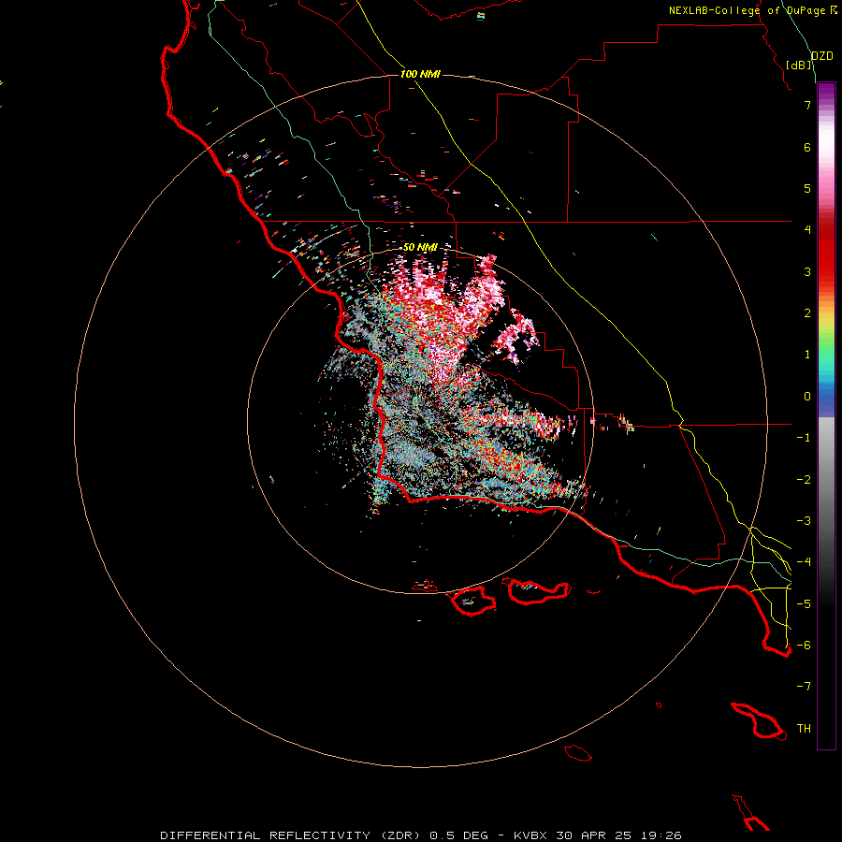
Task: Click the 2 value on the color scale
Action: [x=807, y=313]
